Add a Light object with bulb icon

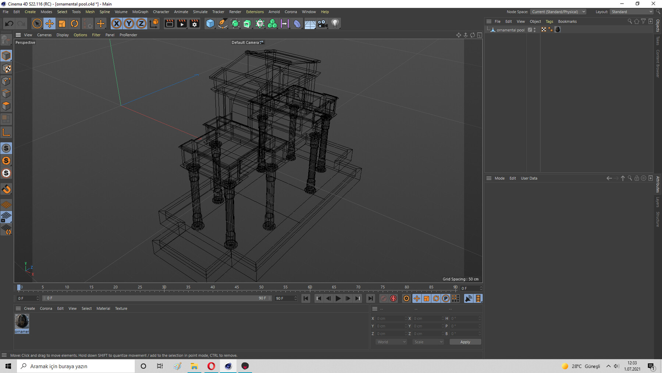click(x=335, y=24)
